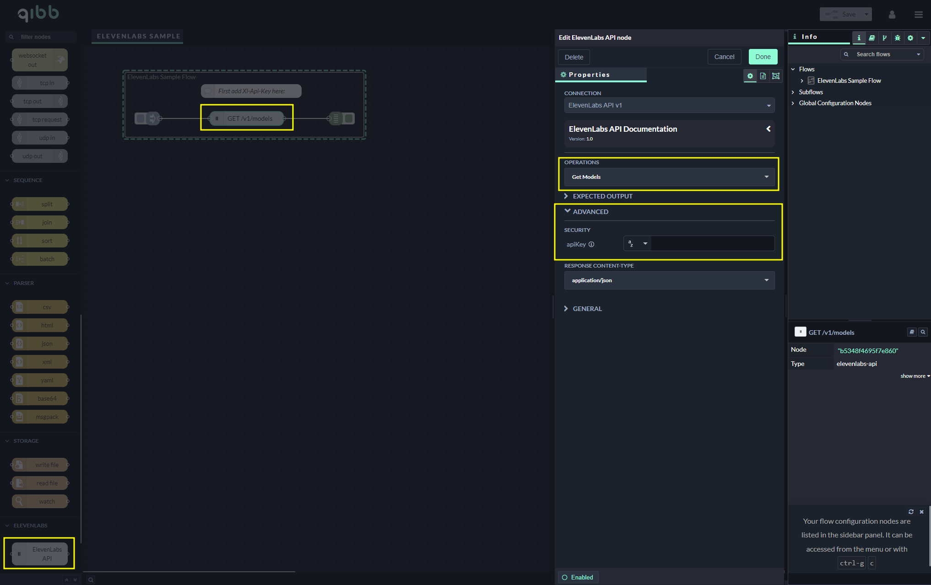
Task: Open the Operations Get Models dropdown
Action: click(x=669, y=177)
